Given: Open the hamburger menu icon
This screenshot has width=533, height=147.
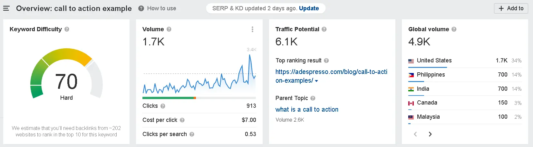Looking at the screenshot, I should (6, 8).
